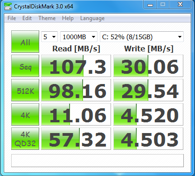Screen dimensions: 195x176
Task: Minimize the CrystalDiskMark window
Action: tap(150, 5)
